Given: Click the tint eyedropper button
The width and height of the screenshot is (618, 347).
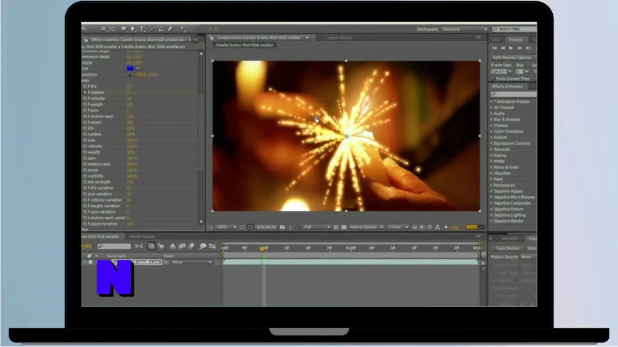Looking at the screenshot, I should tap(139, 69).
